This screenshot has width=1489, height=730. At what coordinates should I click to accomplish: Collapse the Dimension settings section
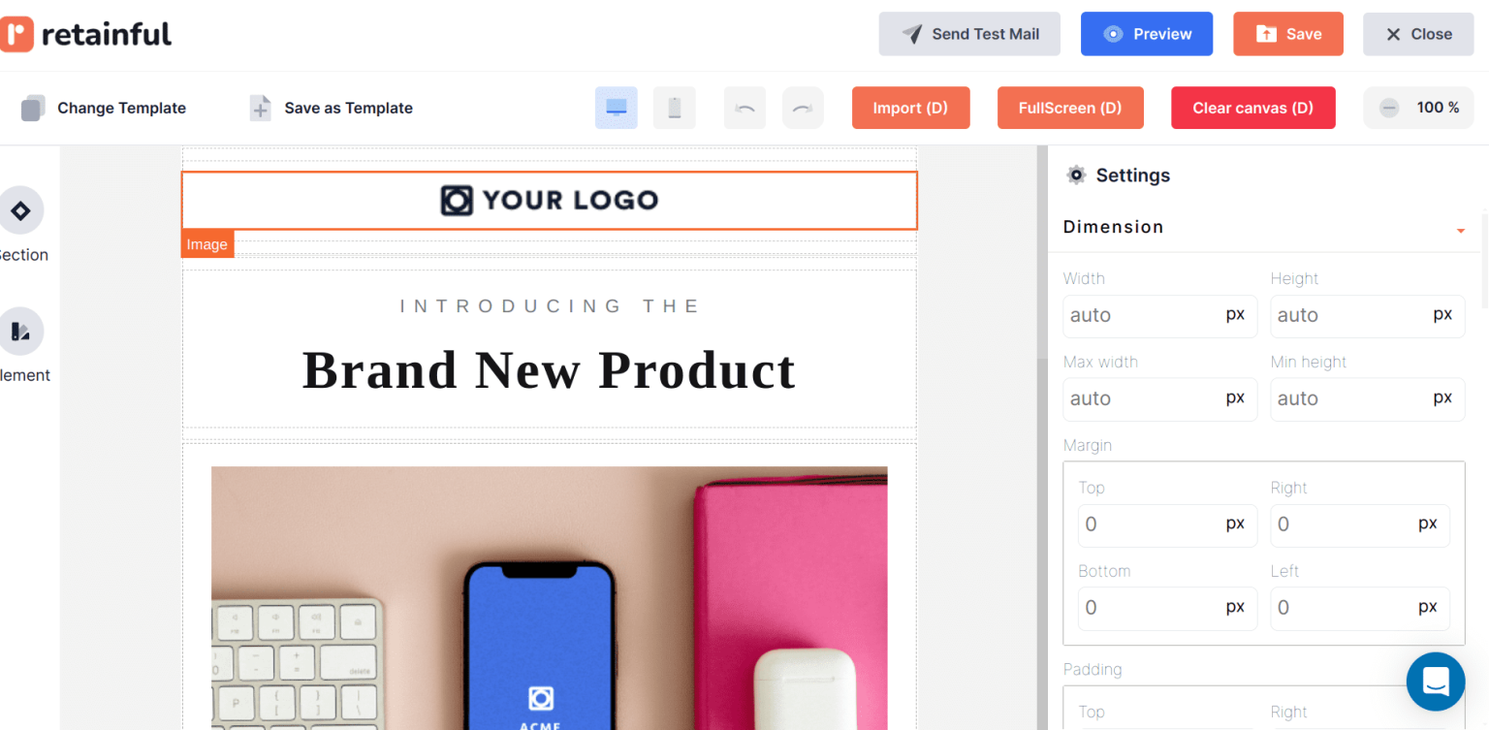[1460, 230]
